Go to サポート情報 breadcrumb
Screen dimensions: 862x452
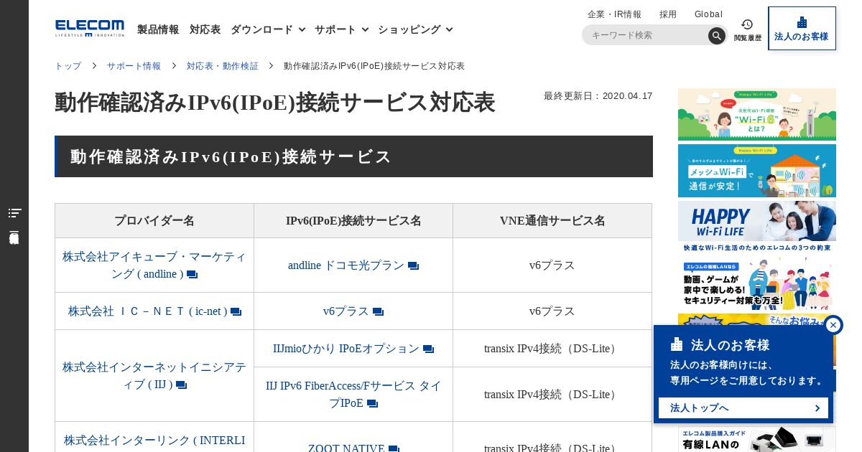pyautogui.click(x=134, y=66)
